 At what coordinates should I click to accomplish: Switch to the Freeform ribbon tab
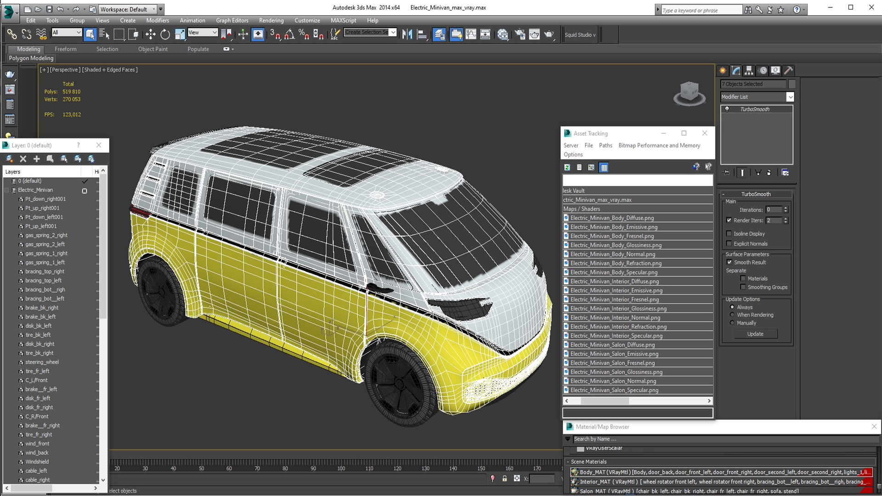pyautogui.click(x=66, y=49)
